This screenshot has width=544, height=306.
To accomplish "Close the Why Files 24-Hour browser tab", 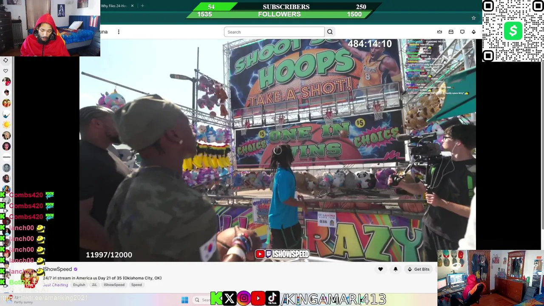I will click(132, 6).
